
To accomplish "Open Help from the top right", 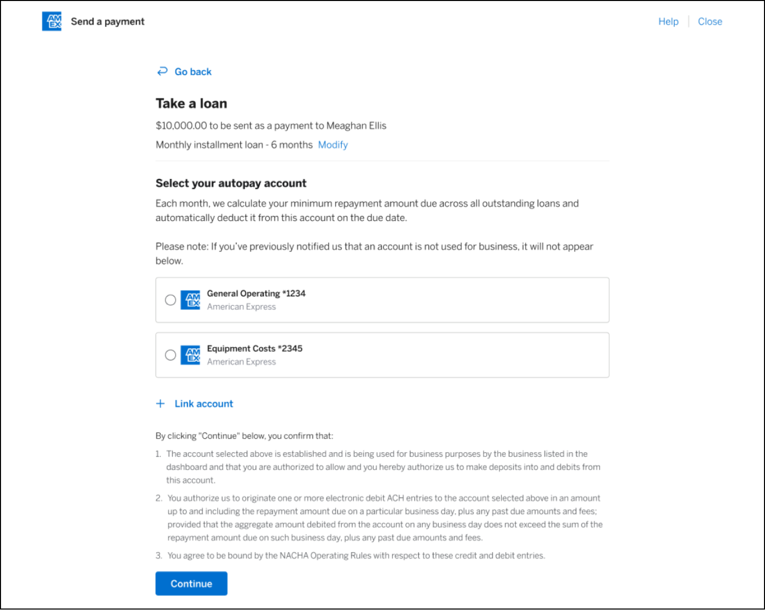I will coord(668,21).
